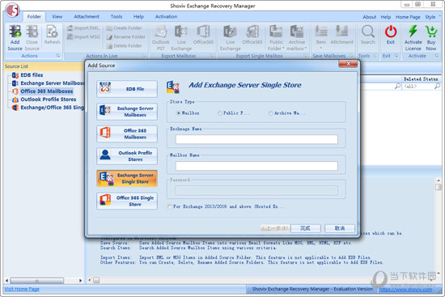Click the Attachment save icon
The height and width of the screenshot is (297, 445).
(x=341, y=35)
